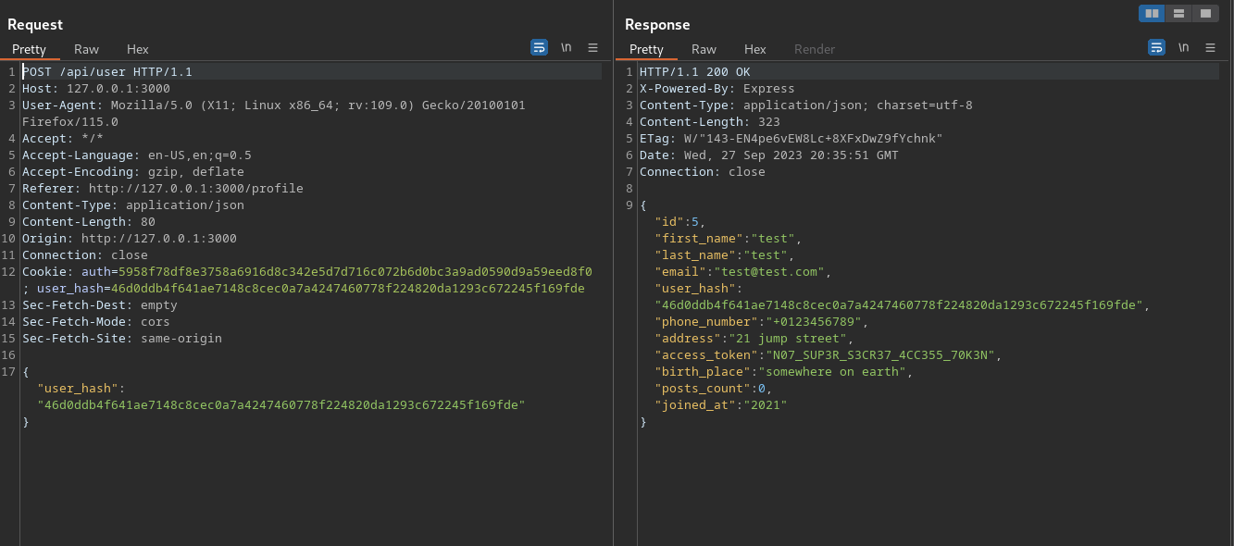The height and width of the screenshot is (546, 1234).
Task: Switch to the Raw tab in Response
Action: pos(704,49)
